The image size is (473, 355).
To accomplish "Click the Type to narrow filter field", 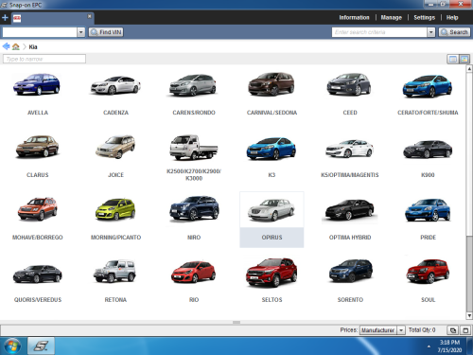I will coord(44,59).
